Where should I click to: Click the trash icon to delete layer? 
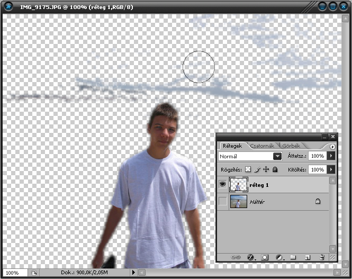321,257
